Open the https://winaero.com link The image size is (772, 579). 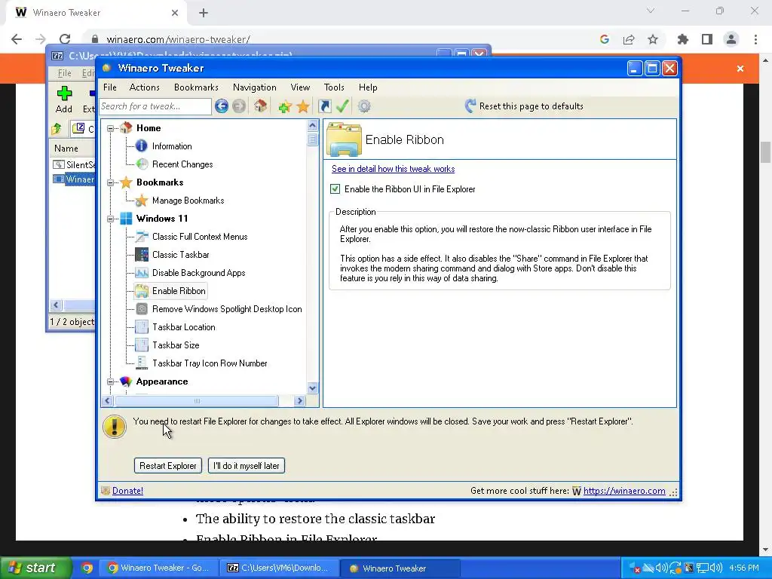tap(624, 490)
